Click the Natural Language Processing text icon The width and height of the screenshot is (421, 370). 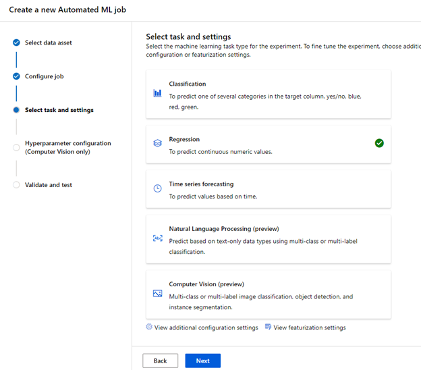tap(157, 238)
